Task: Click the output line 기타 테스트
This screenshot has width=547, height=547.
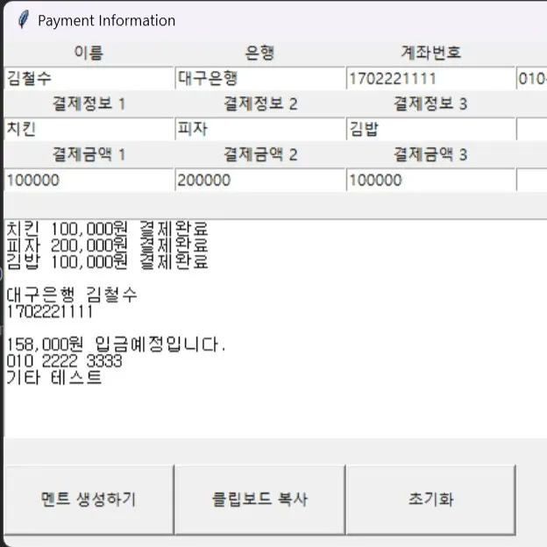Action: (54, 378)
